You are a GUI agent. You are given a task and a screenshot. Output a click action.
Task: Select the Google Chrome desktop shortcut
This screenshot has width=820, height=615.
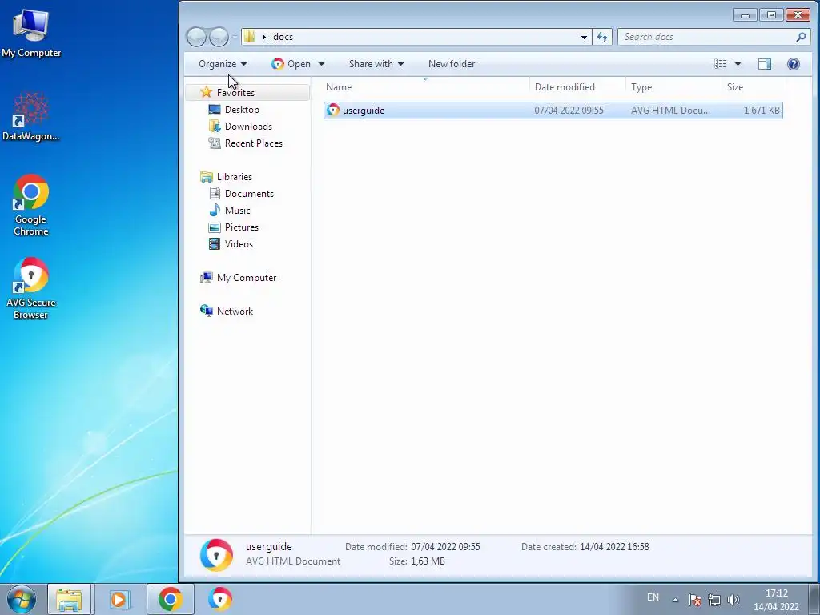click(x=31, y=205)
